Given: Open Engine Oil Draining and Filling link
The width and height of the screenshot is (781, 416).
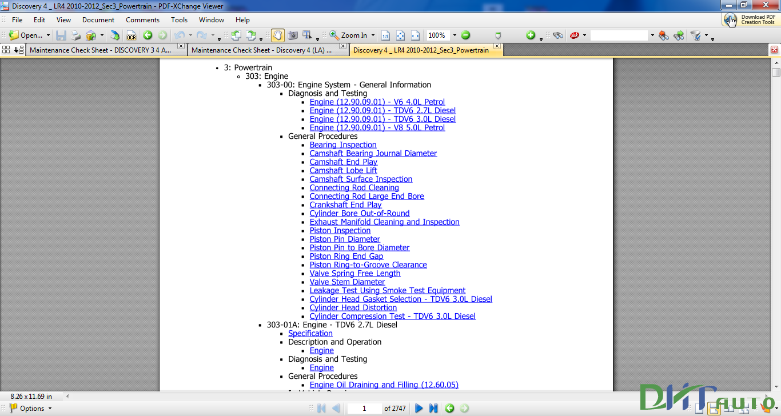Looking at the screenshot, I should pos(384,385).
